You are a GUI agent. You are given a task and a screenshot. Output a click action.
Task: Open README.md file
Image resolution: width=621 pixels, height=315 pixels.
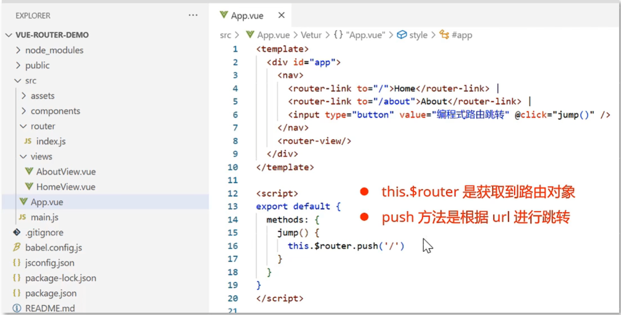click(50, 308)
